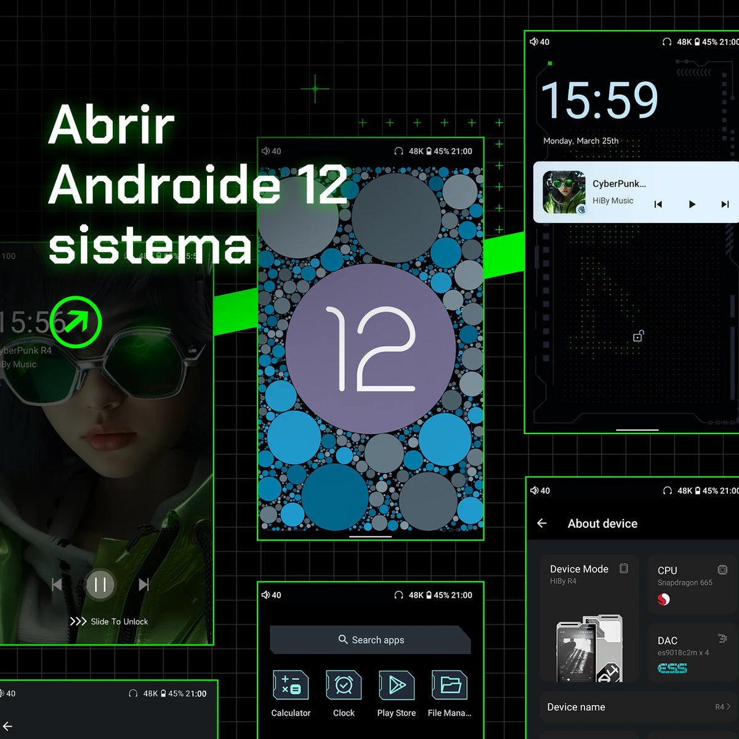Open the File Manager app icon
Viewport: 739px width, 739px height.
coord(450,685)
